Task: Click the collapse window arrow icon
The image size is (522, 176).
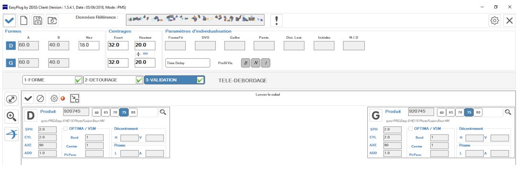Action: (x=75, y=98)
